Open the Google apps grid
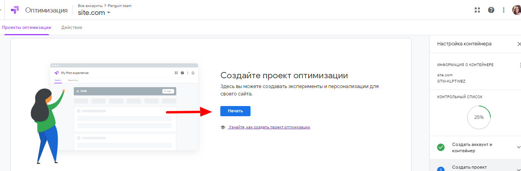 coord(477,10)
